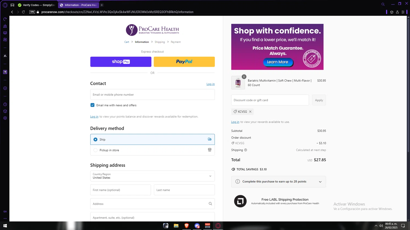The width and height of the screenshot is (410, 230).
Task: Click LABL Shipping Protection logo
Action: (x=240, y=201)
